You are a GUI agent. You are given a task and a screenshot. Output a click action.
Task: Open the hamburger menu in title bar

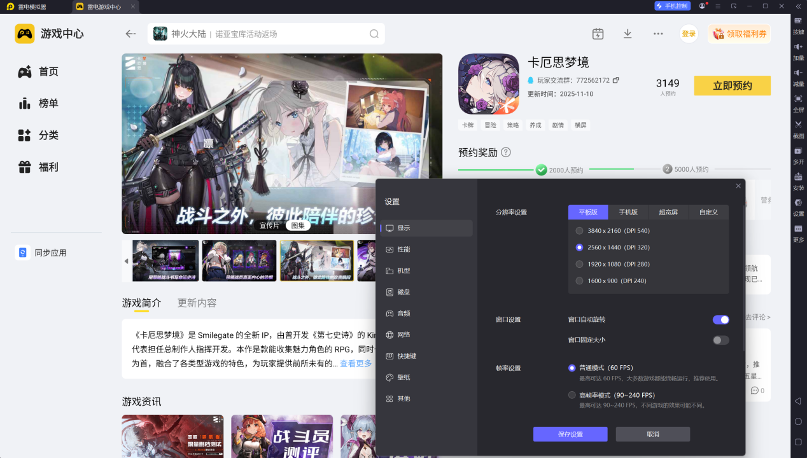coord(718,6)
